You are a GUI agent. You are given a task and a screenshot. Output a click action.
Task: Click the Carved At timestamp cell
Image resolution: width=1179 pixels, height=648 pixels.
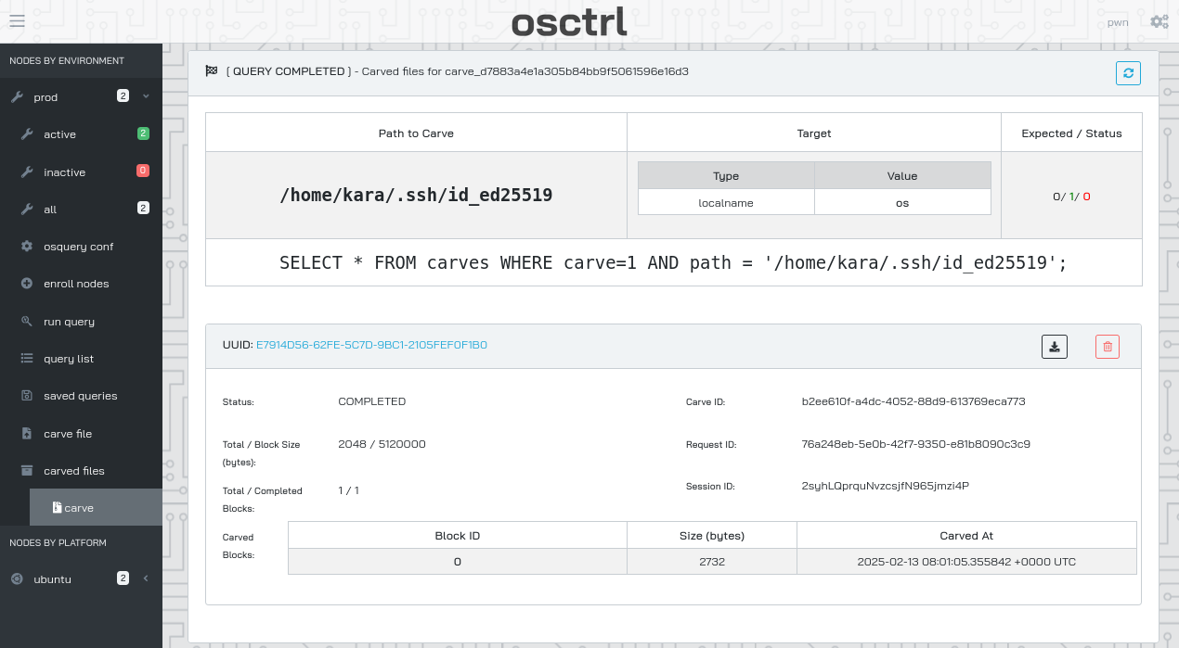point(966,562)
